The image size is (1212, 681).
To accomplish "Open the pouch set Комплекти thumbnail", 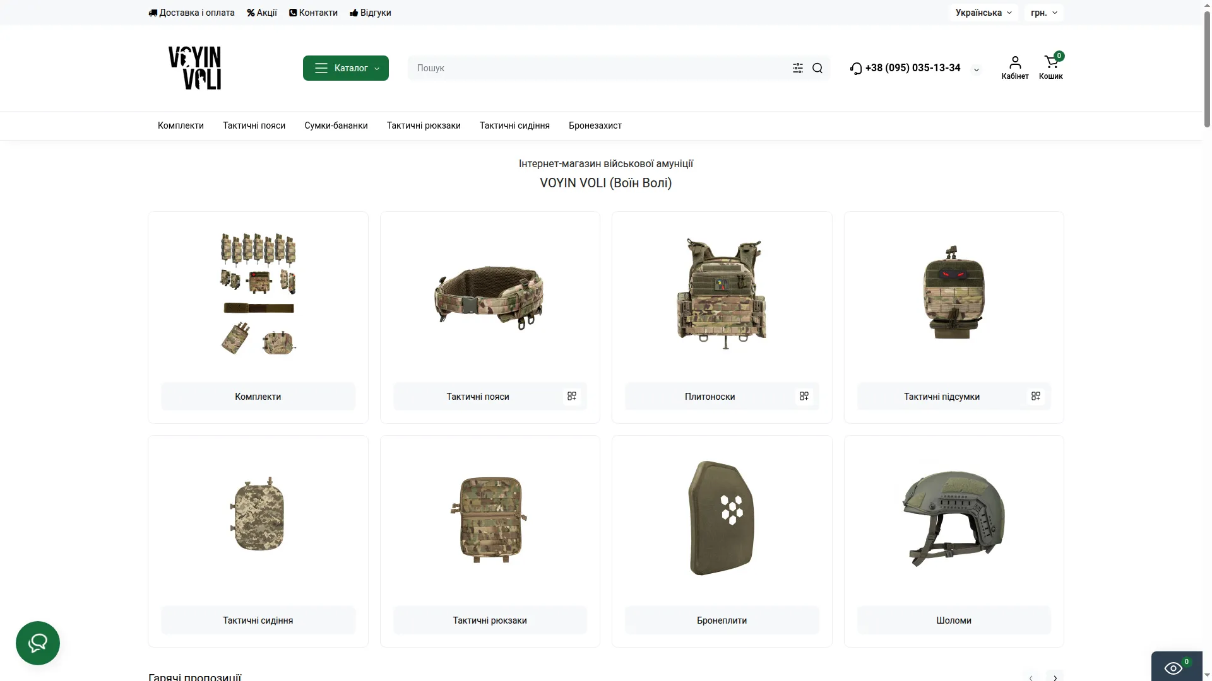I will pyautogui.click(x=258, y=294).
